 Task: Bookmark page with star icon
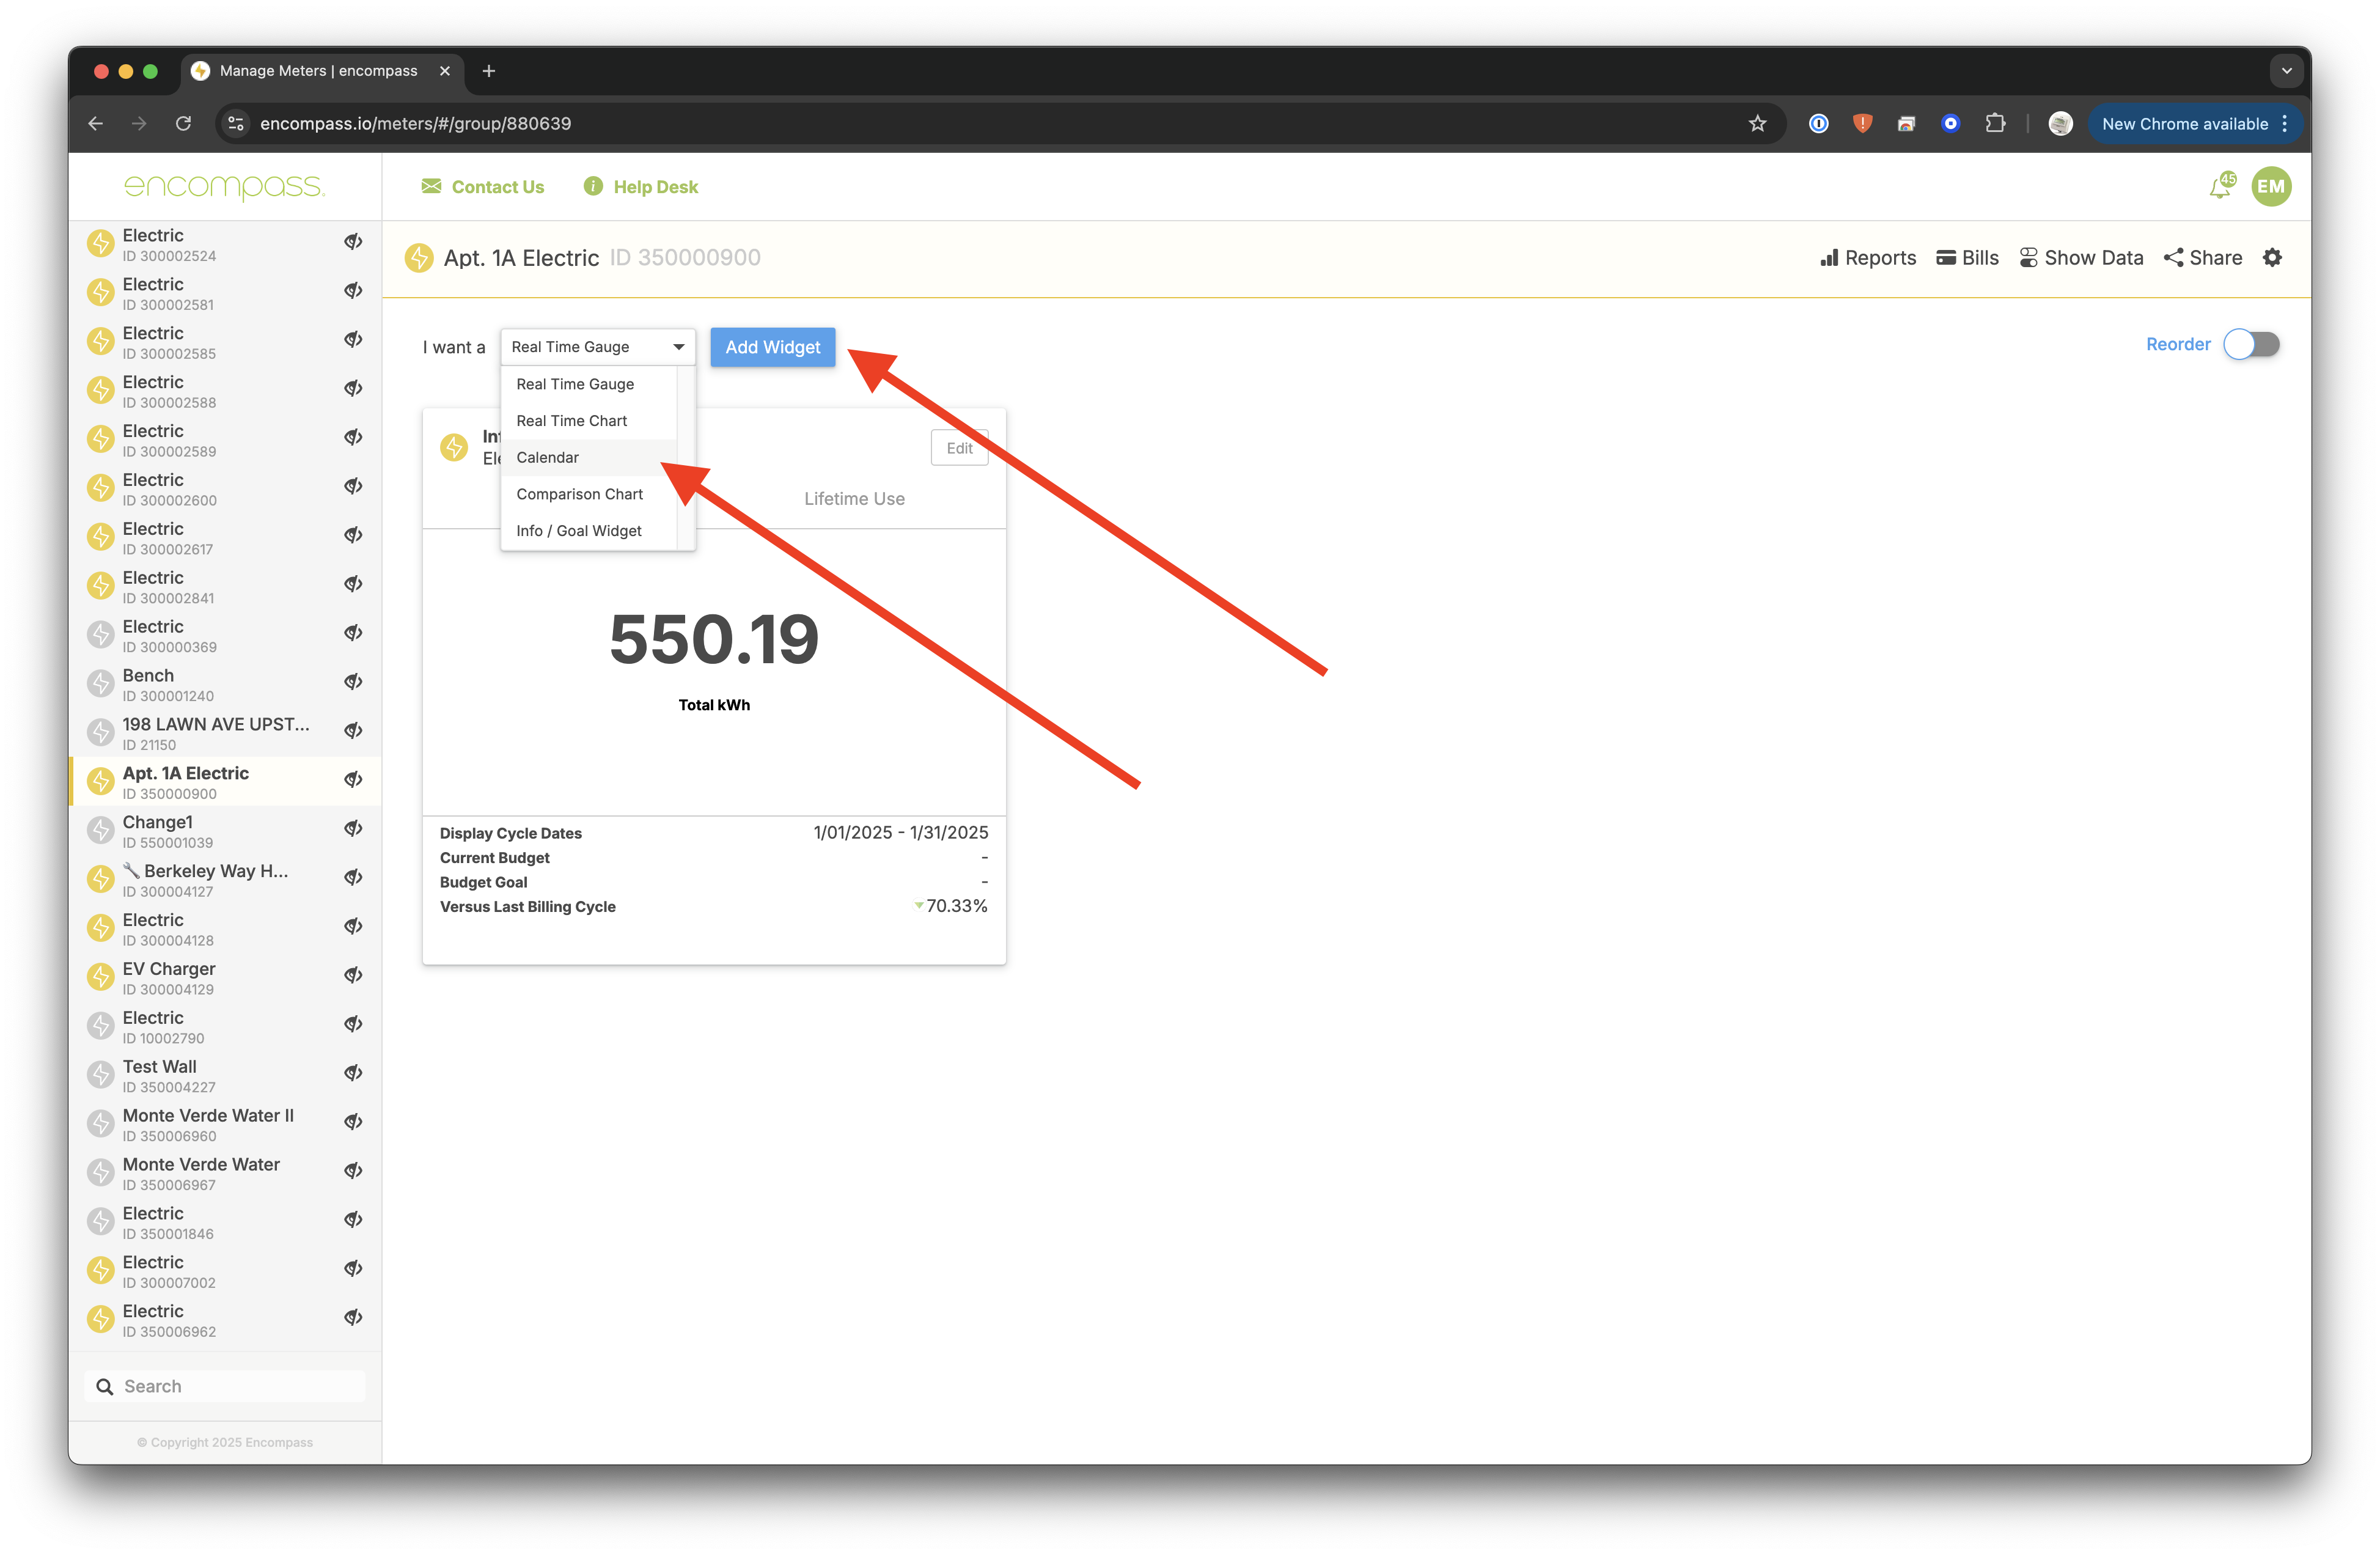1757,124
